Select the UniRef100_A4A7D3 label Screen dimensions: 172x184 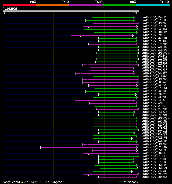(154, 115)
